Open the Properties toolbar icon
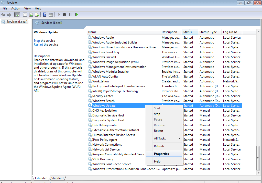This screenshot has height=183, width=262. click(x=25, y=15)
